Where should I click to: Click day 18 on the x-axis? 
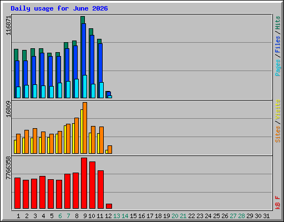(158, 216)
